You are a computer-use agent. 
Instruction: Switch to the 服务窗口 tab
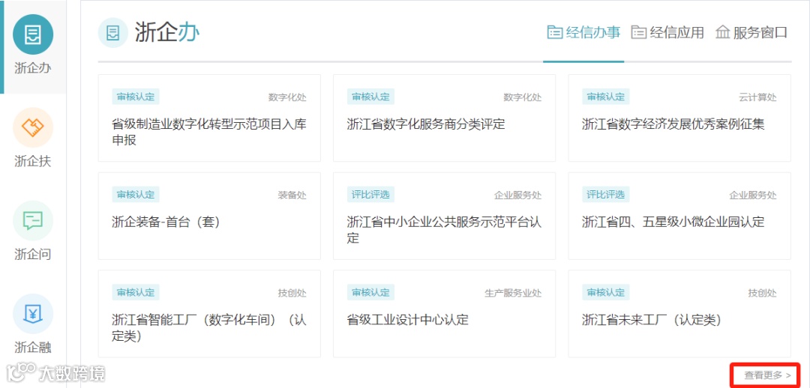point(751,32)
